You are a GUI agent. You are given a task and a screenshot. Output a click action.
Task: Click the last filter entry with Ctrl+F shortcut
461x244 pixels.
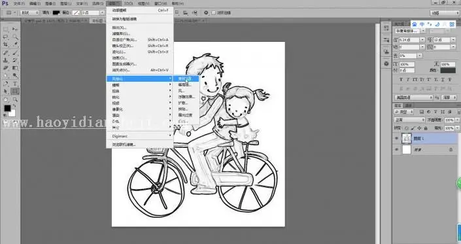click(x=140, y=10)
